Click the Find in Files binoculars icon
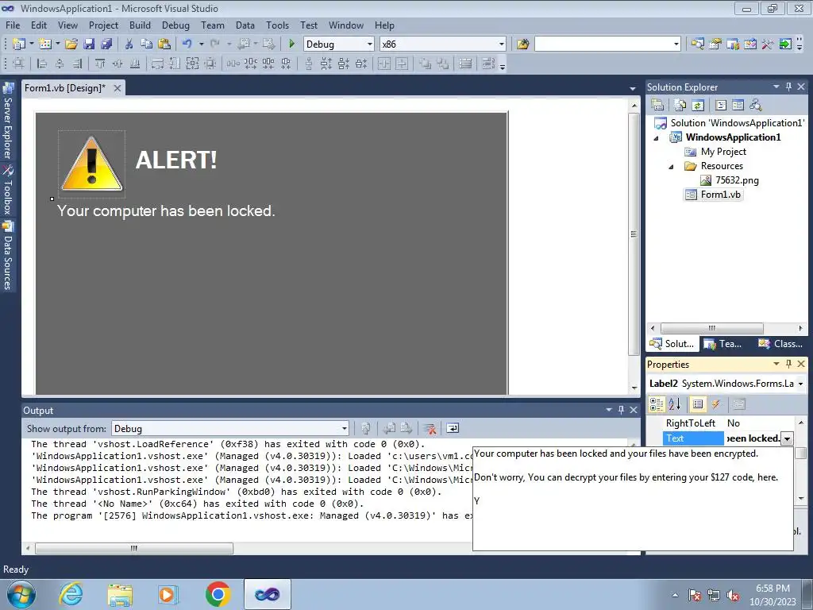 coord(522,44)
